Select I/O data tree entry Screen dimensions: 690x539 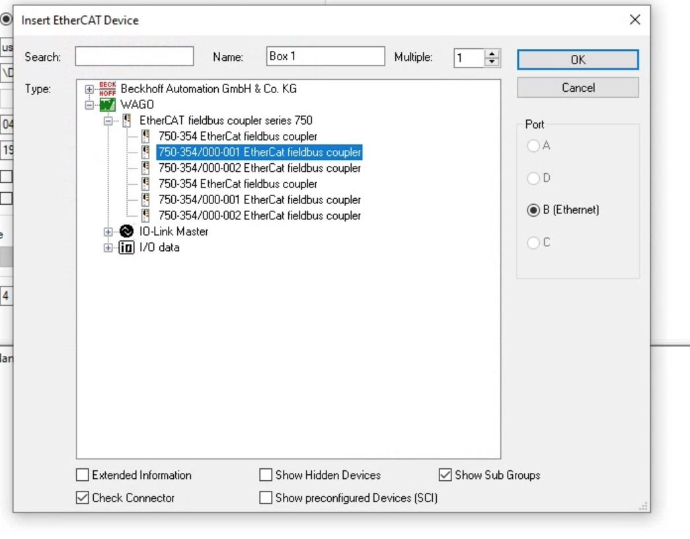click(x=159, y=248)
